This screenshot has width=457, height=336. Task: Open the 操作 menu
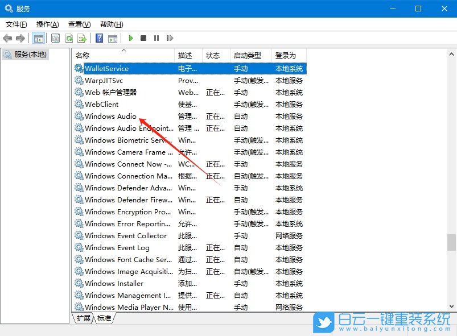click(x=47, y=24)
